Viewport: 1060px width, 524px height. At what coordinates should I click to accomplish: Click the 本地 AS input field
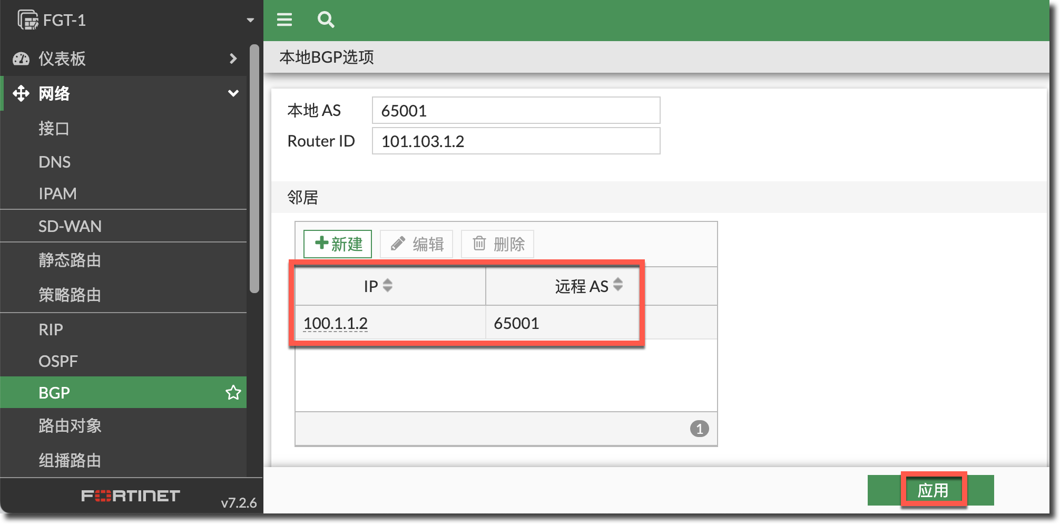pos(515,111)
